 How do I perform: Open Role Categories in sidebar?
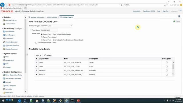10,86
